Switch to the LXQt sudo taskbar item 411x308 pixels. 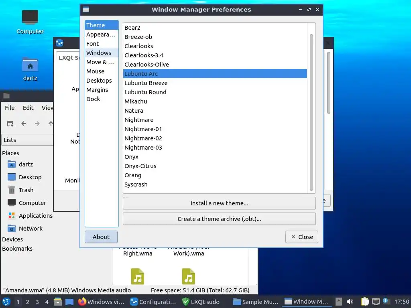click(201, 302)
